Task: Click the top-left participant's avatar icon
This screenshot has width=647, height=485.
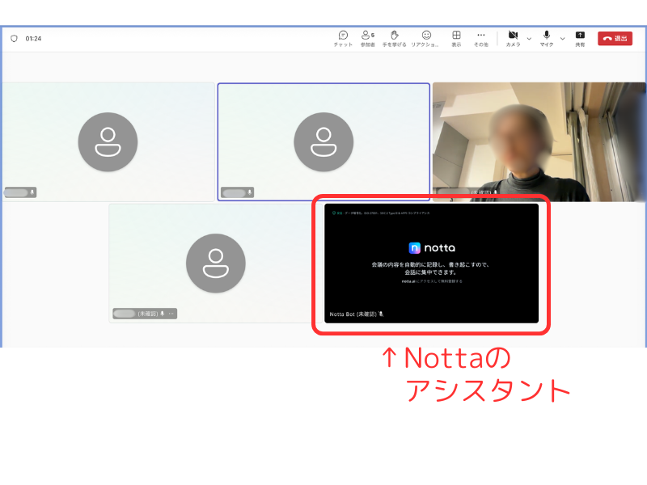Action: pos(108,141)
